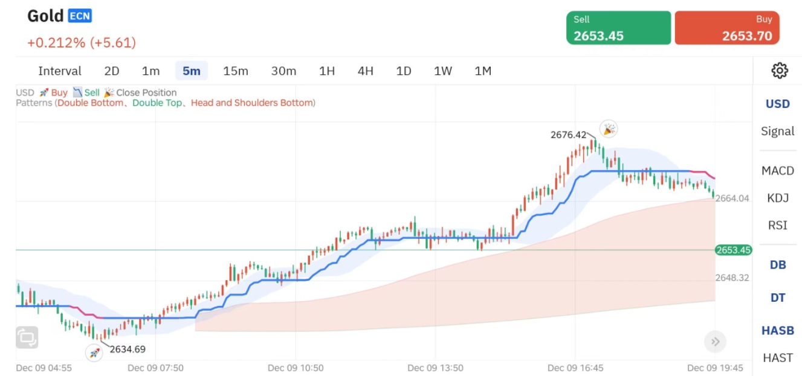Toggle the RSI indicator

(777, 225)
